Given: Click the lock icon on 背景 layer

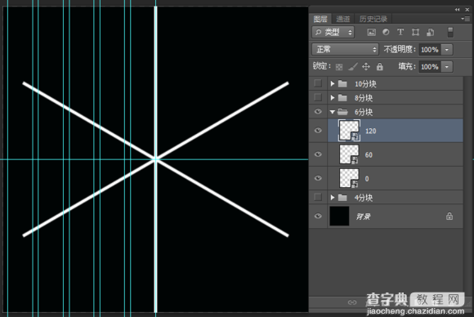Looking at the screenshot, I should pos(449,216).
